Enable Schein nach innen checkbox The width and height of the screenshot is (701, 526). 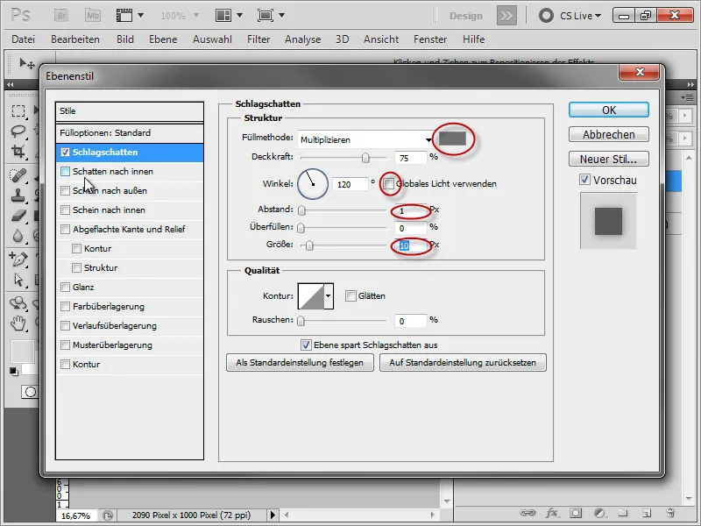click(65, 210)
